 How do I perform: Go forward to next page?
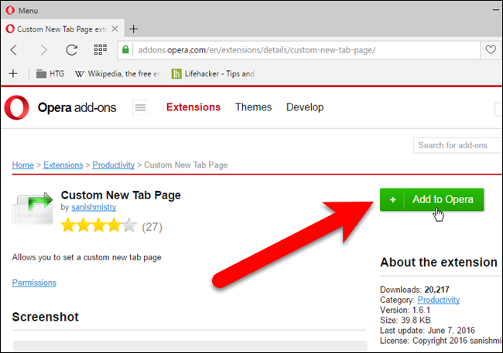43,50
